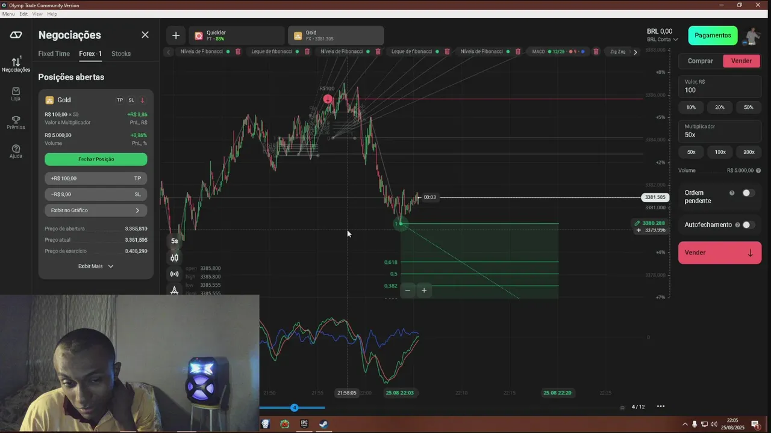
Task: Click Fechar Posição to close position
Action: pyautogui.click(x=96, y=159)
